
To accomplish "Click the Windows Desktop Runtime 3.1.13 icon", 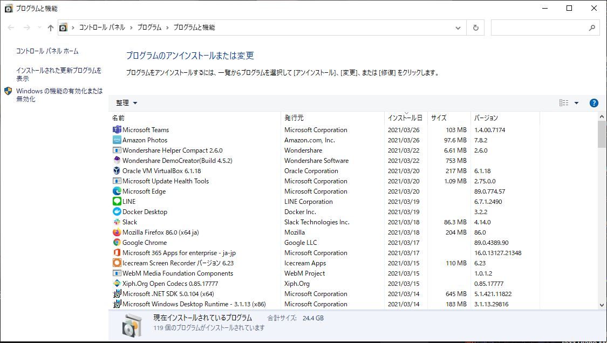I will [117, 304].
